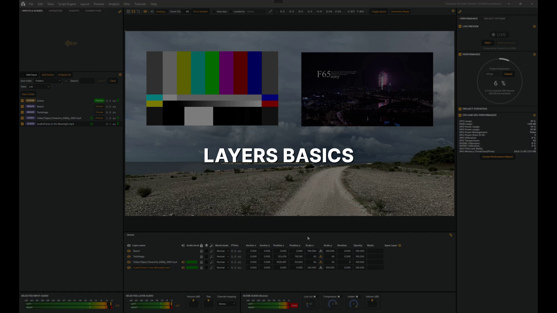Click the undock icon of Inputs panel
This screenshot has width=557, height=313.
coord(120,12)
